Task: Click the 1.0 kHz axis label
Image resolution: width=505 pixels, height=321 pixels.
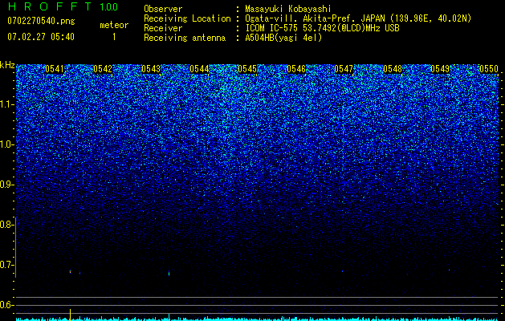Action: (6, 144)
